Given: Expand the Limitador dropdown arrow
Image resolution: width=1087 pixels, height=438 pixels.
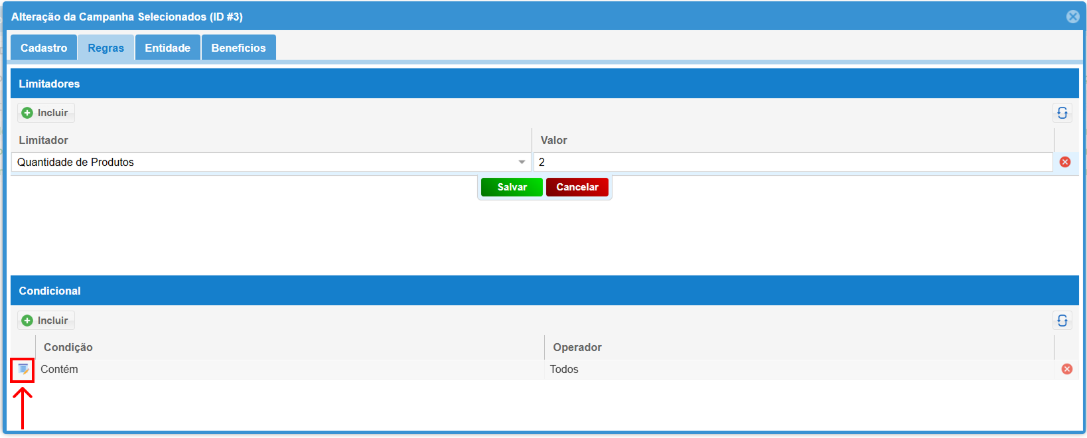Looking at the screenshot, I should coord(522,162).
